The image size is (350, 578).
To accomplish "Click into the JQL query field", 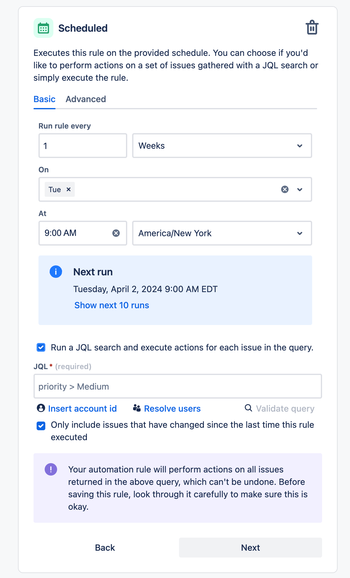I will (178, 386).
